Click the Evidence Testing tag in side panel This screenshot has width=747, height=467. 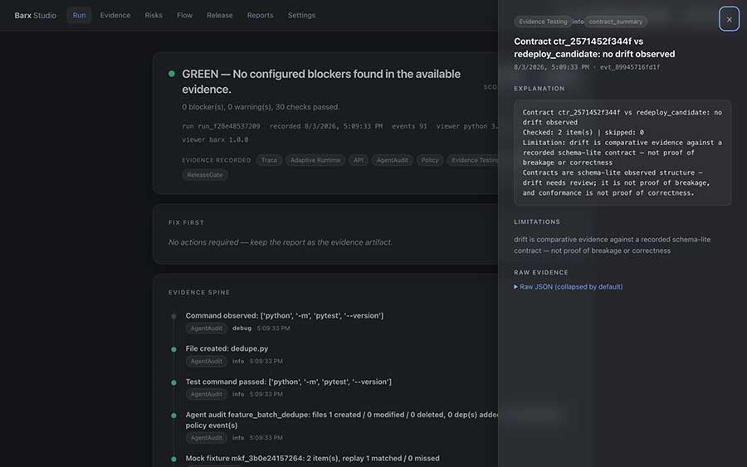(543, 22)
